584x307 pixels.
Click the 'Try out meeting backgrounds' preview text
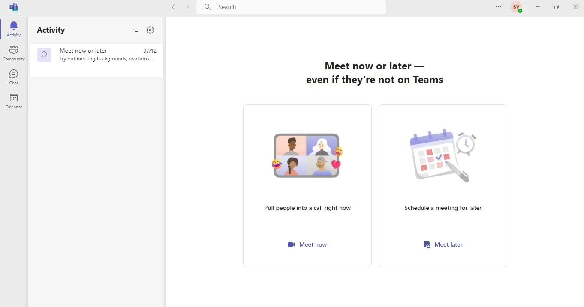(107, 59)
